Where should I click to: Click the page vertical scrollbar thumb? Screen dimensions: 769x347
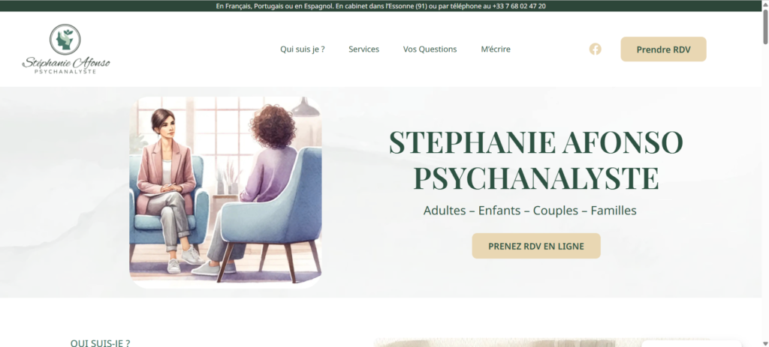pos(765,25)
